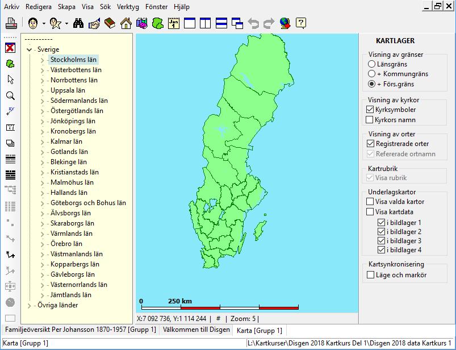Image resolution: width=456 pixels, height=350 pixels.
Task: Click the hand pointing icon
Action: 94,23
